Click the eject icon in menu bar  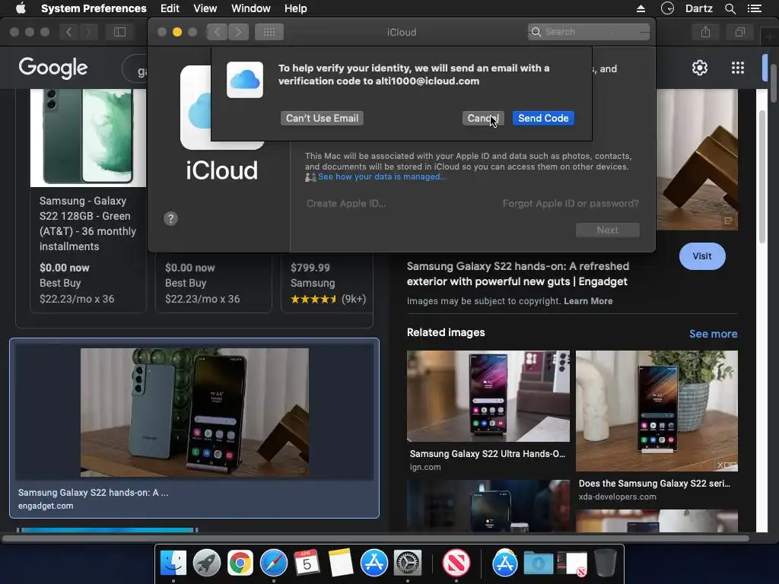[641, 8]
